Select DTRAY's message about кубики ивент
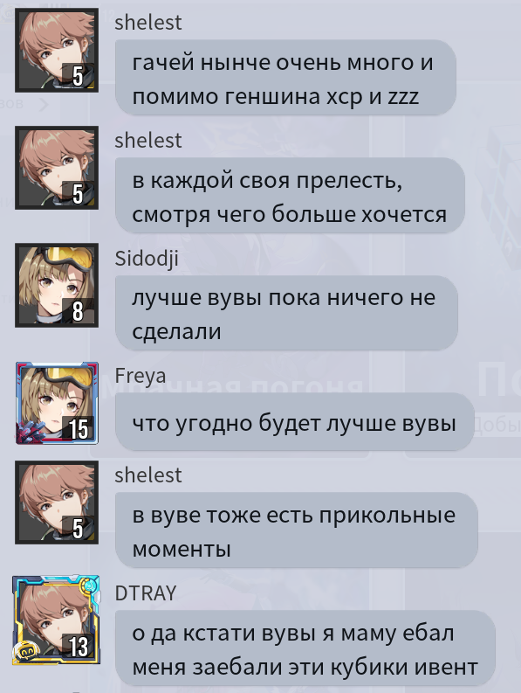Viewport: 521px width, 693px height. click(305, 648)
